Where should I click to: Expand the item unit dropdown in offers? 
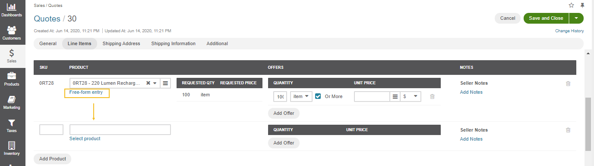(x=301, y=96)
